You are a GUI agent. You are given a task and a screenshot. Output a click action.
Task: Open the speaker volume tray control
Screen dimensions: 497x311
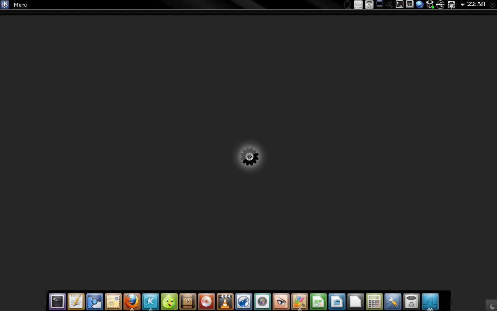389,5
